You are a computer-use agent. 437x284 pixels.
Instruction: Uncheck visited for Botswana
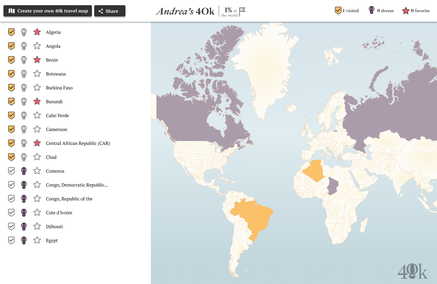pyautogui.click(x=11, y=74)
